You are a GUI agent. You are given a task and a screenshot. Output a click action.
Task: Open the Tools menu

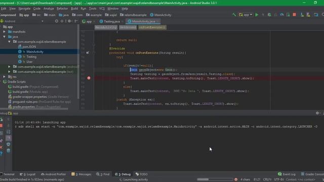coord(93,9)
